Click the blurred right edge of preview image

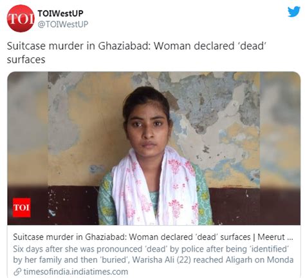point(280,148)
